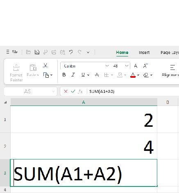Open the font size 48 dropdown
The width and height of the screenshot is (179, 193).
pyautogui.click(x=127, y=66)
